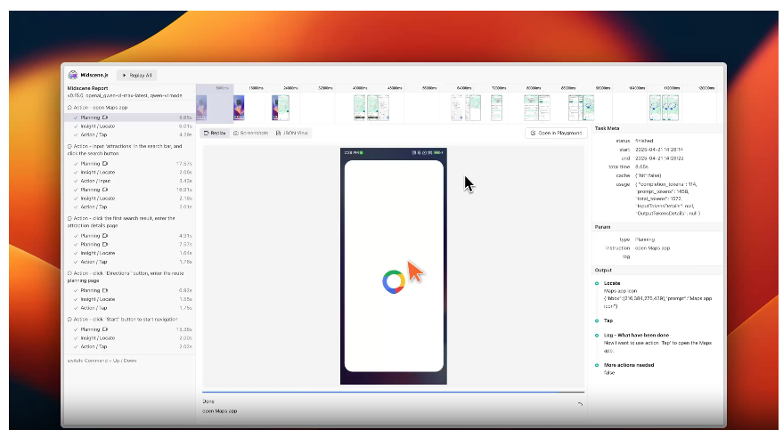Select the Planning 4.91s step row
783x430 pixels.
(130, 235)
